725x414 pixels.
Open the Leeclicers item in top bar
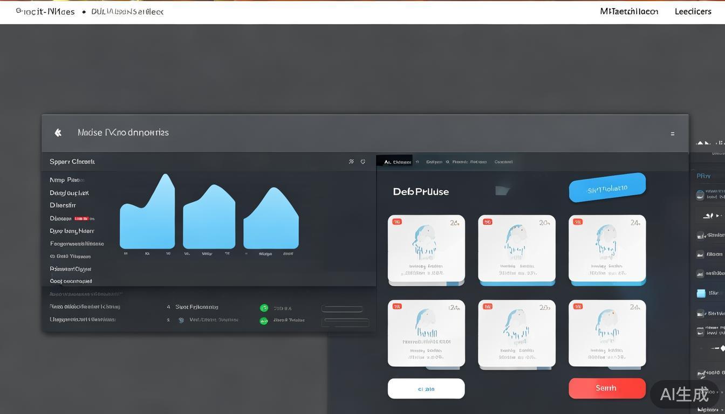click(693, 11)
